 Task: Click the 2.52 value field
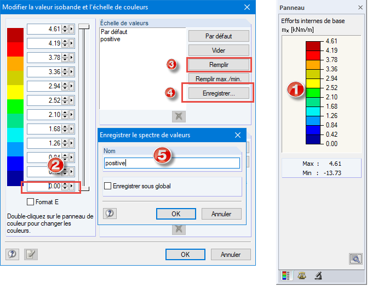pos(44,100)
